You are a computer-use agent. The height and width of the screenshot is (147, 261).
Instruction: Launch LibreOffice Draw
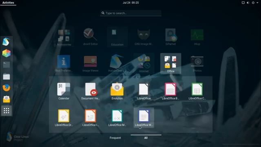(64, 118)
